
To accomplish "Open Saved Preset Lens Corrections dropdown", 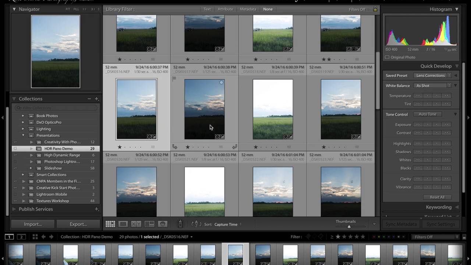I will click(x=433, y=75).
